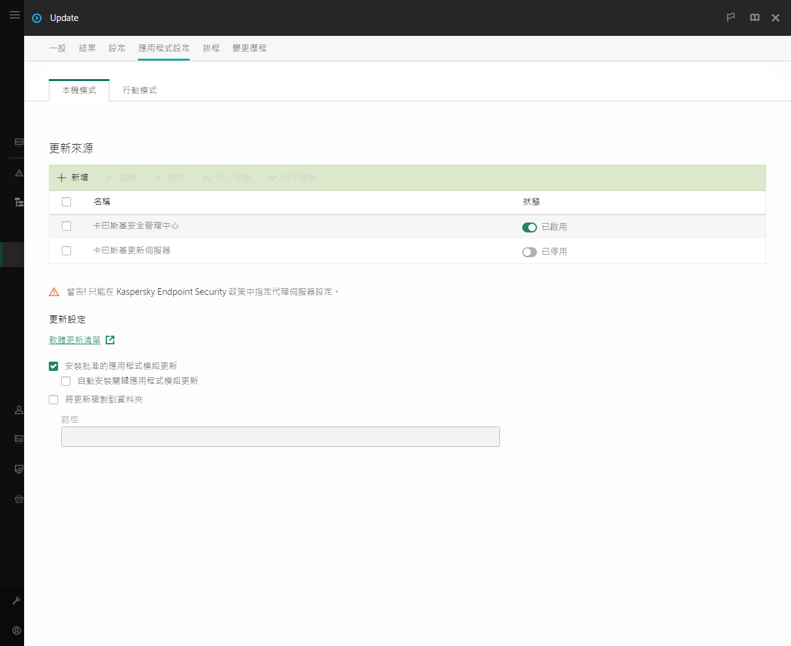Screen dimensions: 791x646
Task: Open the notifications flag icon
Action: [x=730, y=18]
